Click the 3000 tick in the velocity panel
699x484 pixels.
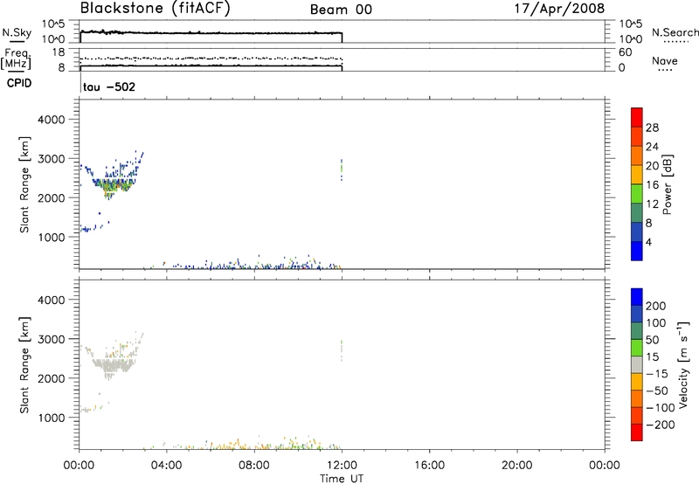pyautogui.click(x=51, y=339)
